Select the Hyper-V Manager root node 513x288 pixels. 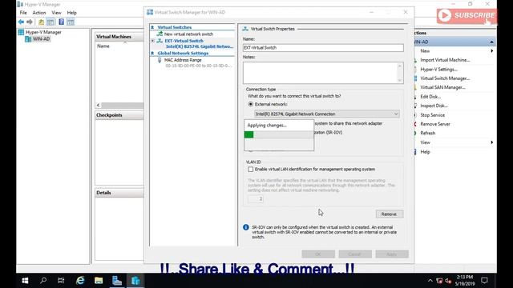[x=43, y=32]
